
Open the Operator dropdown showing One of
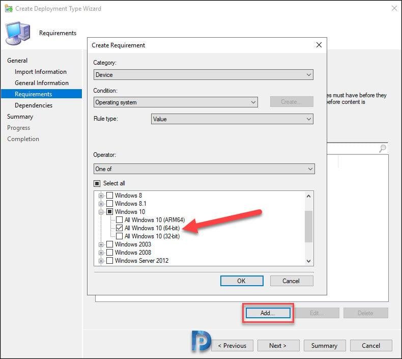coord(204,169)
